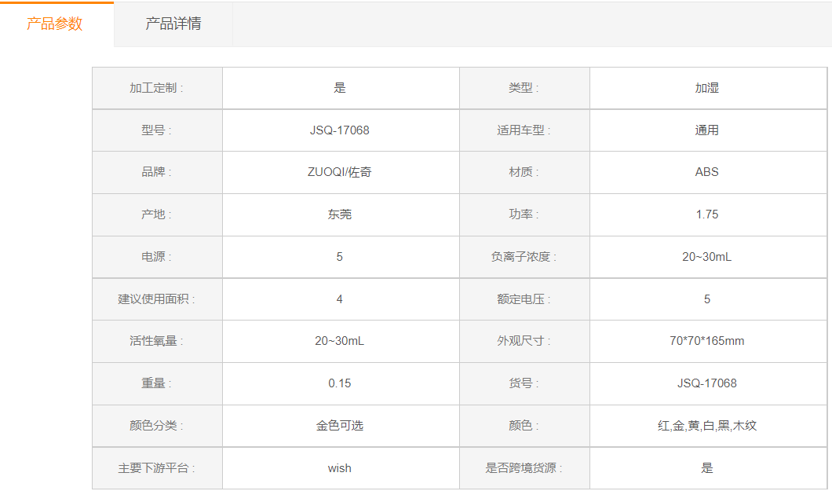Select the 金色可选 value
Viewport: 832px width, 491px height.
[x=340, y=426]
